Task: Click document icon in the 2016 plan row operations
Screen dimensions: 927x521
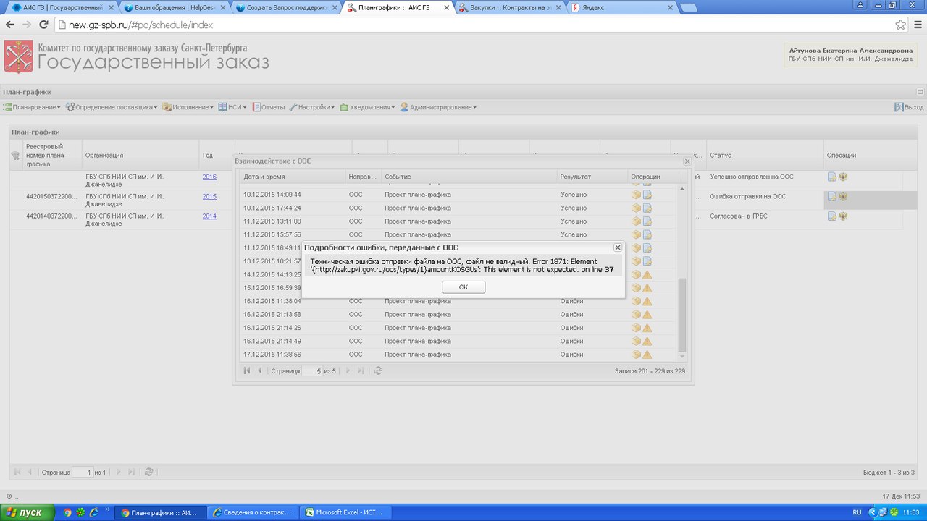Action: point(832,177)
